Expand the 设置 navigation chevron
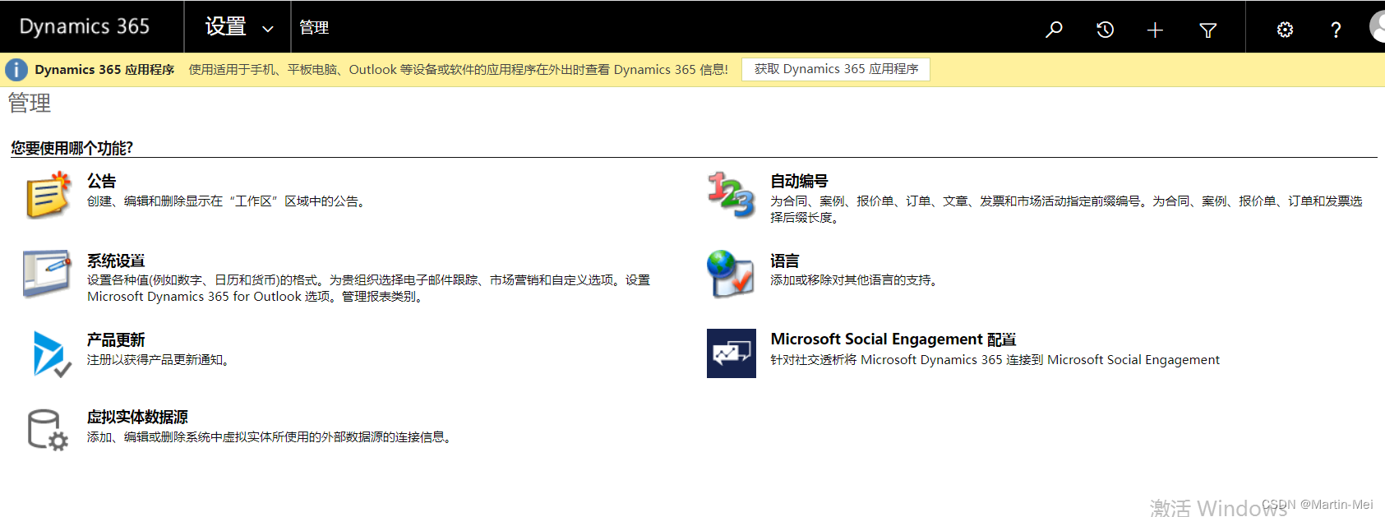Viewport: 1385px width, 517px height. (x=268, y=29)
